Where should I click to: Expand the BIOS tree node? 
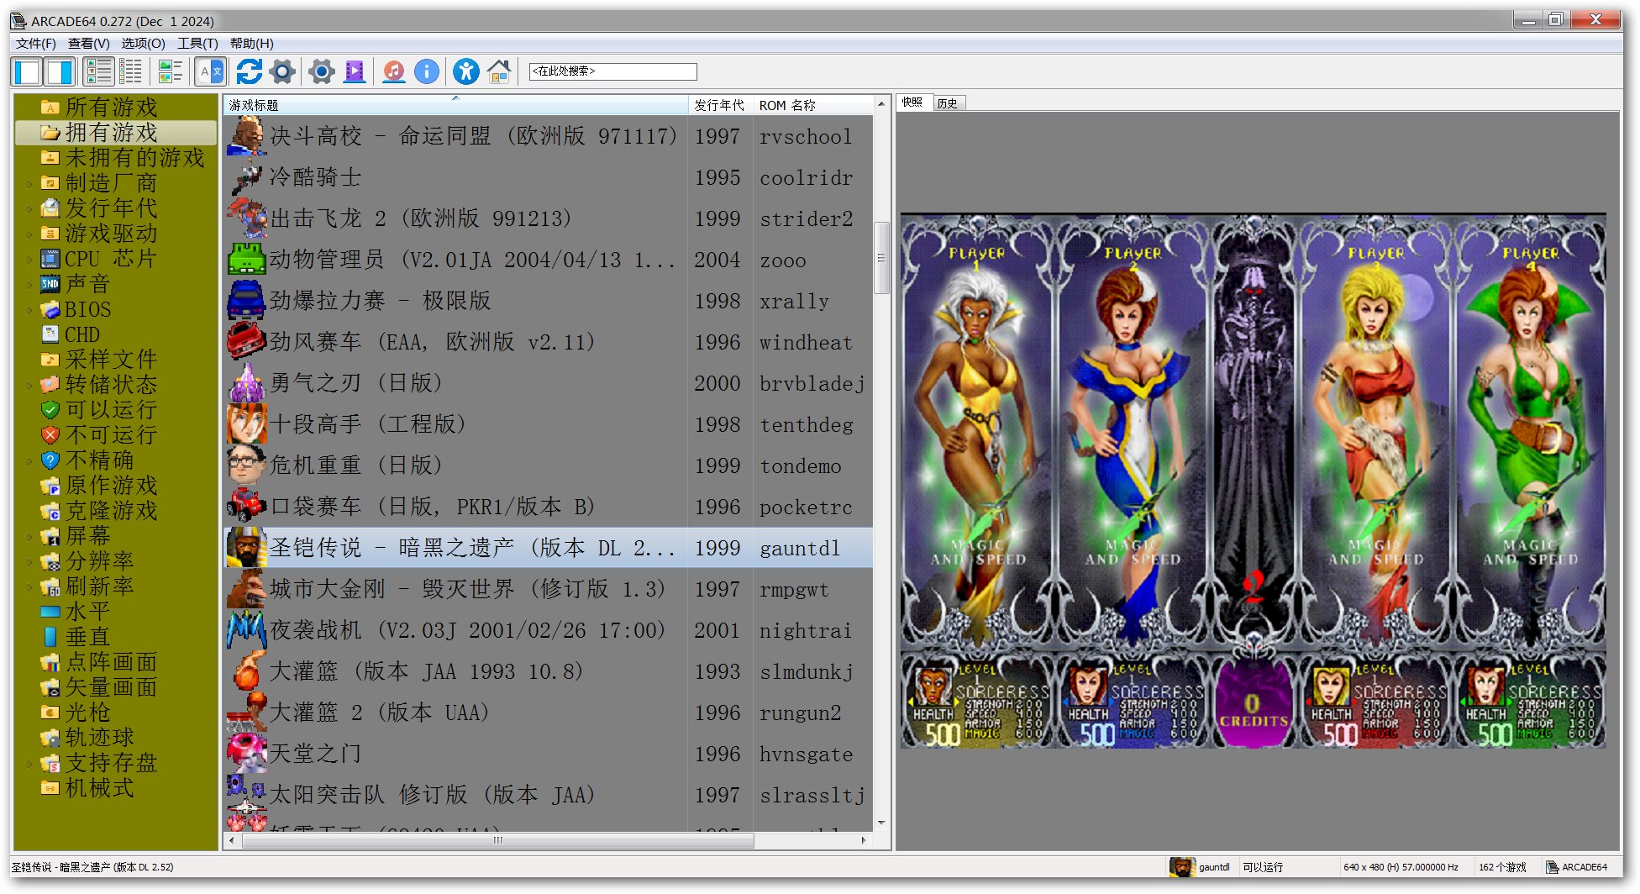click(29, 309)
